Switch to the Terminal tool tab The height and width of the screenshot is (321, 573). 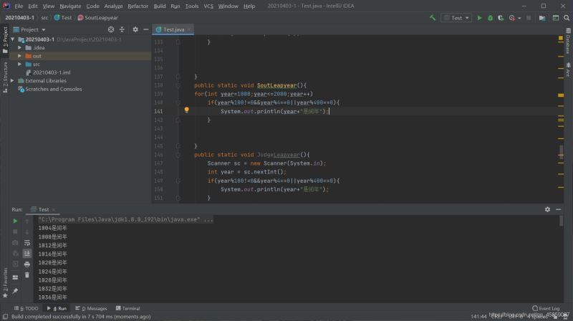coord(128,308)
